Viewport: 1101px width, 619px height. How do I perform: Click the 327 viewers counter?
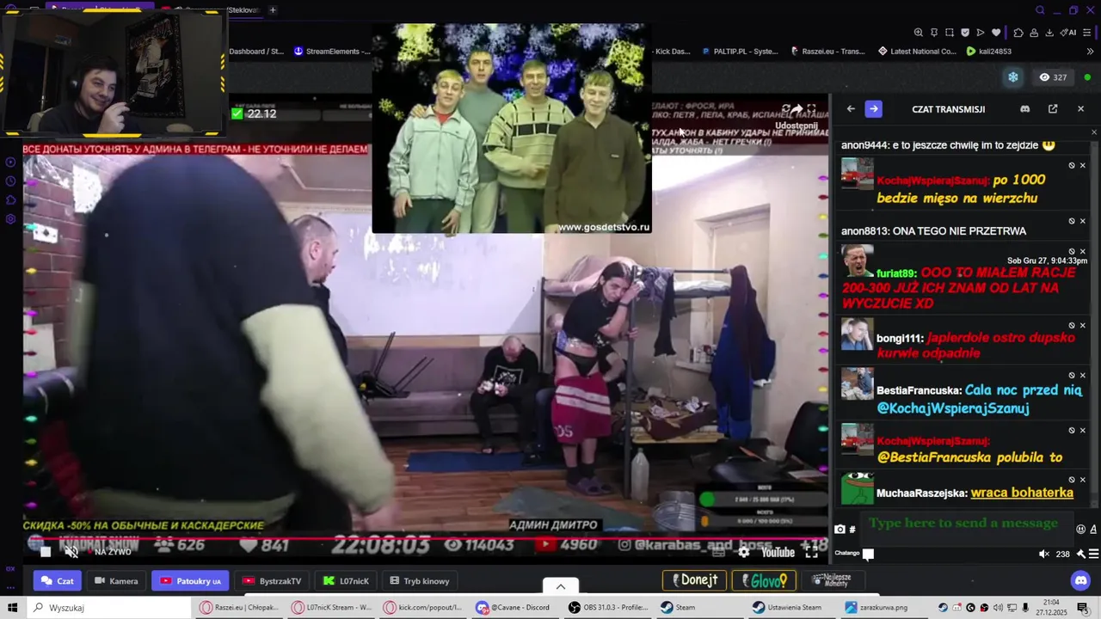[x=1053, y=77]
